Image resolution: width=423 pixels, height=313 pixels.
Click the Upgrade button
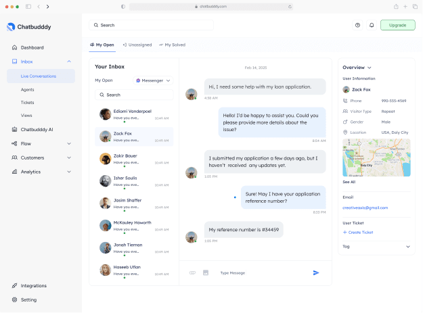click(398, 25)
